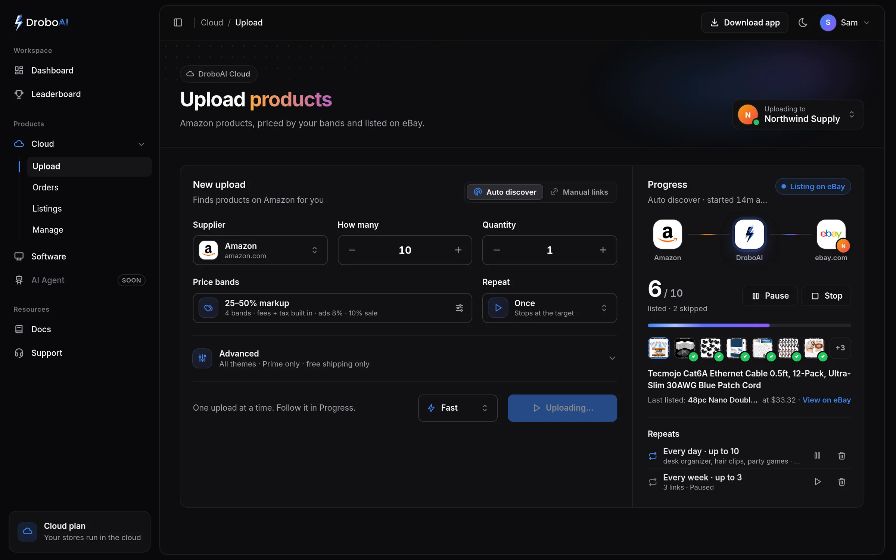This screenshot has height=560, width=896.
Task: Switch theme with the moon icon
Action: coord(803,22)
